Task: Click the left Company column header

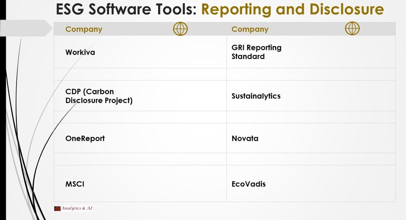Action: pyautogui.click(x=83, y=29)
